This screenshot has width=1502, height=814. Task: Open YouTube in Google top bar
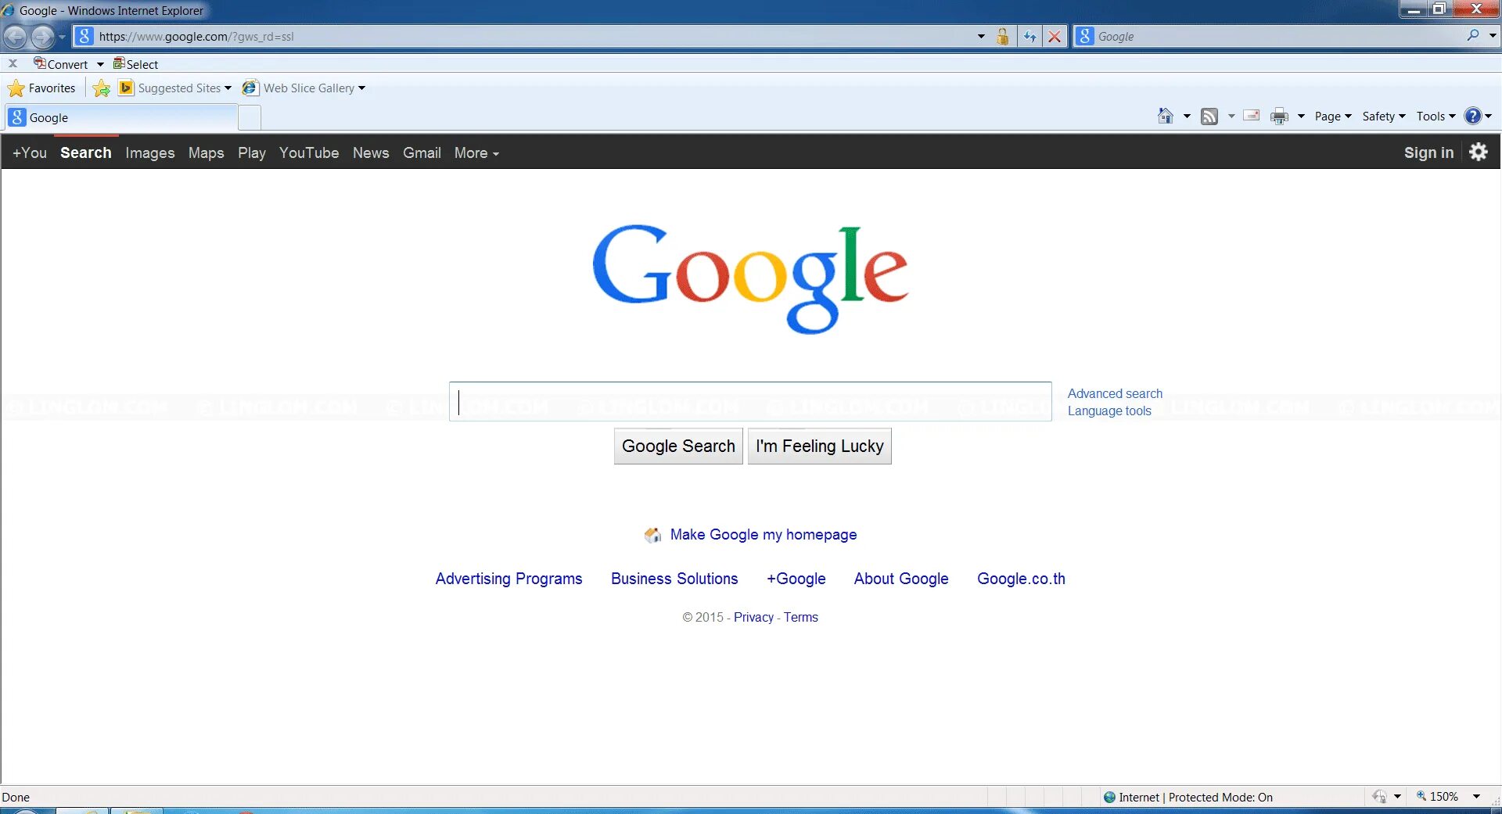(x=309, y=152)
